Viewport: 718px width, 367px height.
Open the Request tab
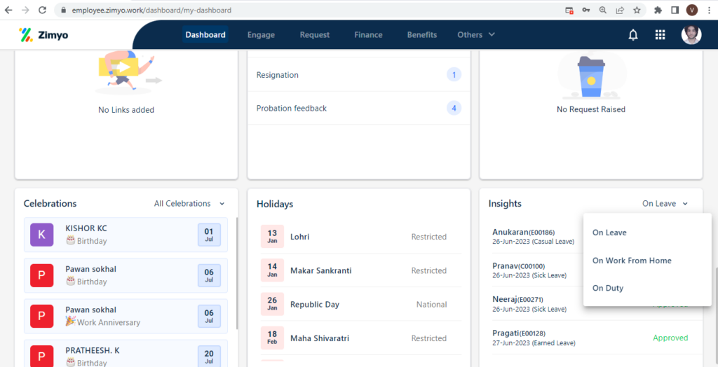point(315,35)
